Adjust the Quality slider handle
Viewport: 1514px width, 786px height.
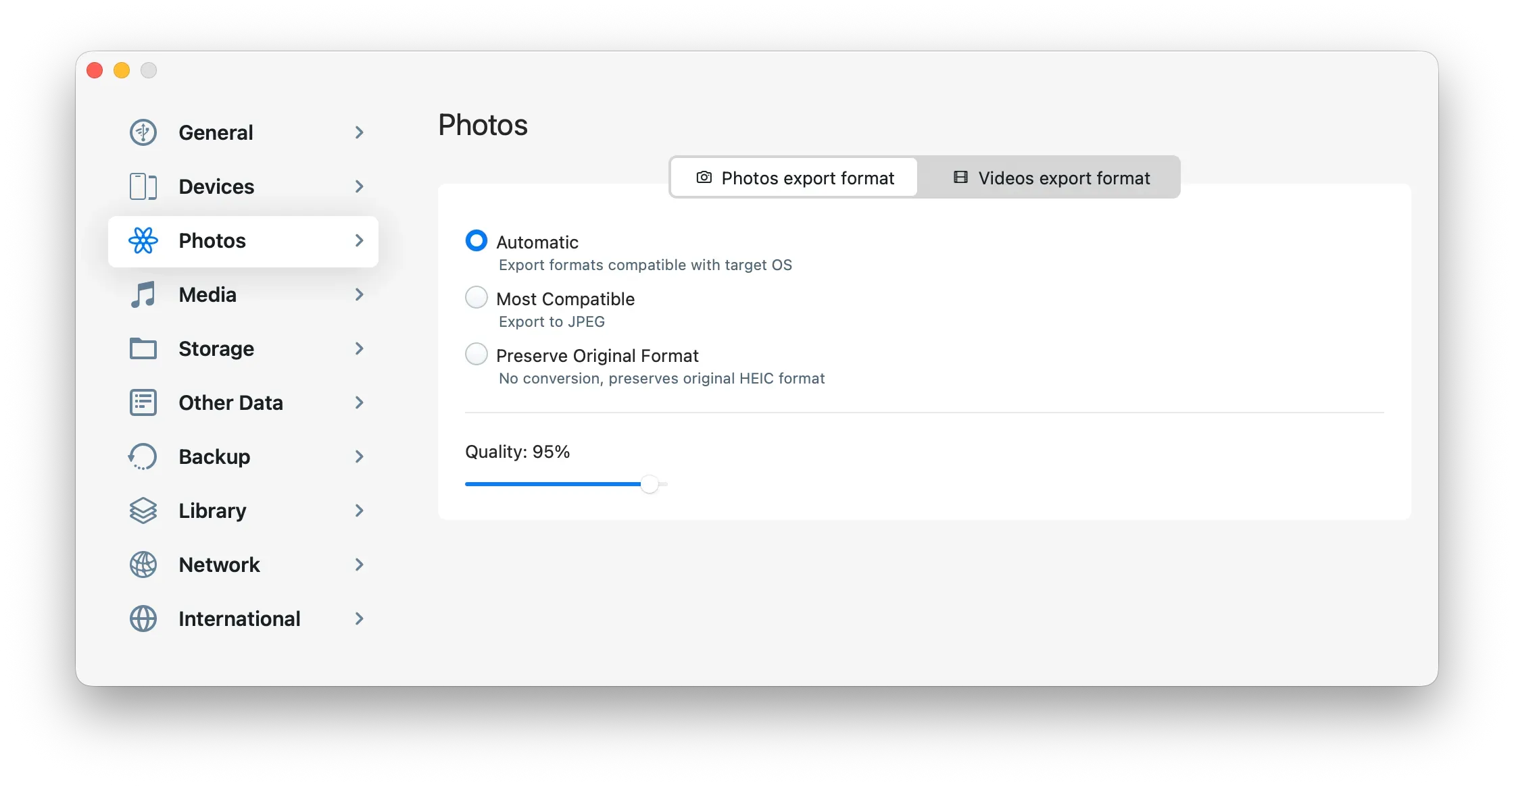pyautogui.click(x=650, y=484)
